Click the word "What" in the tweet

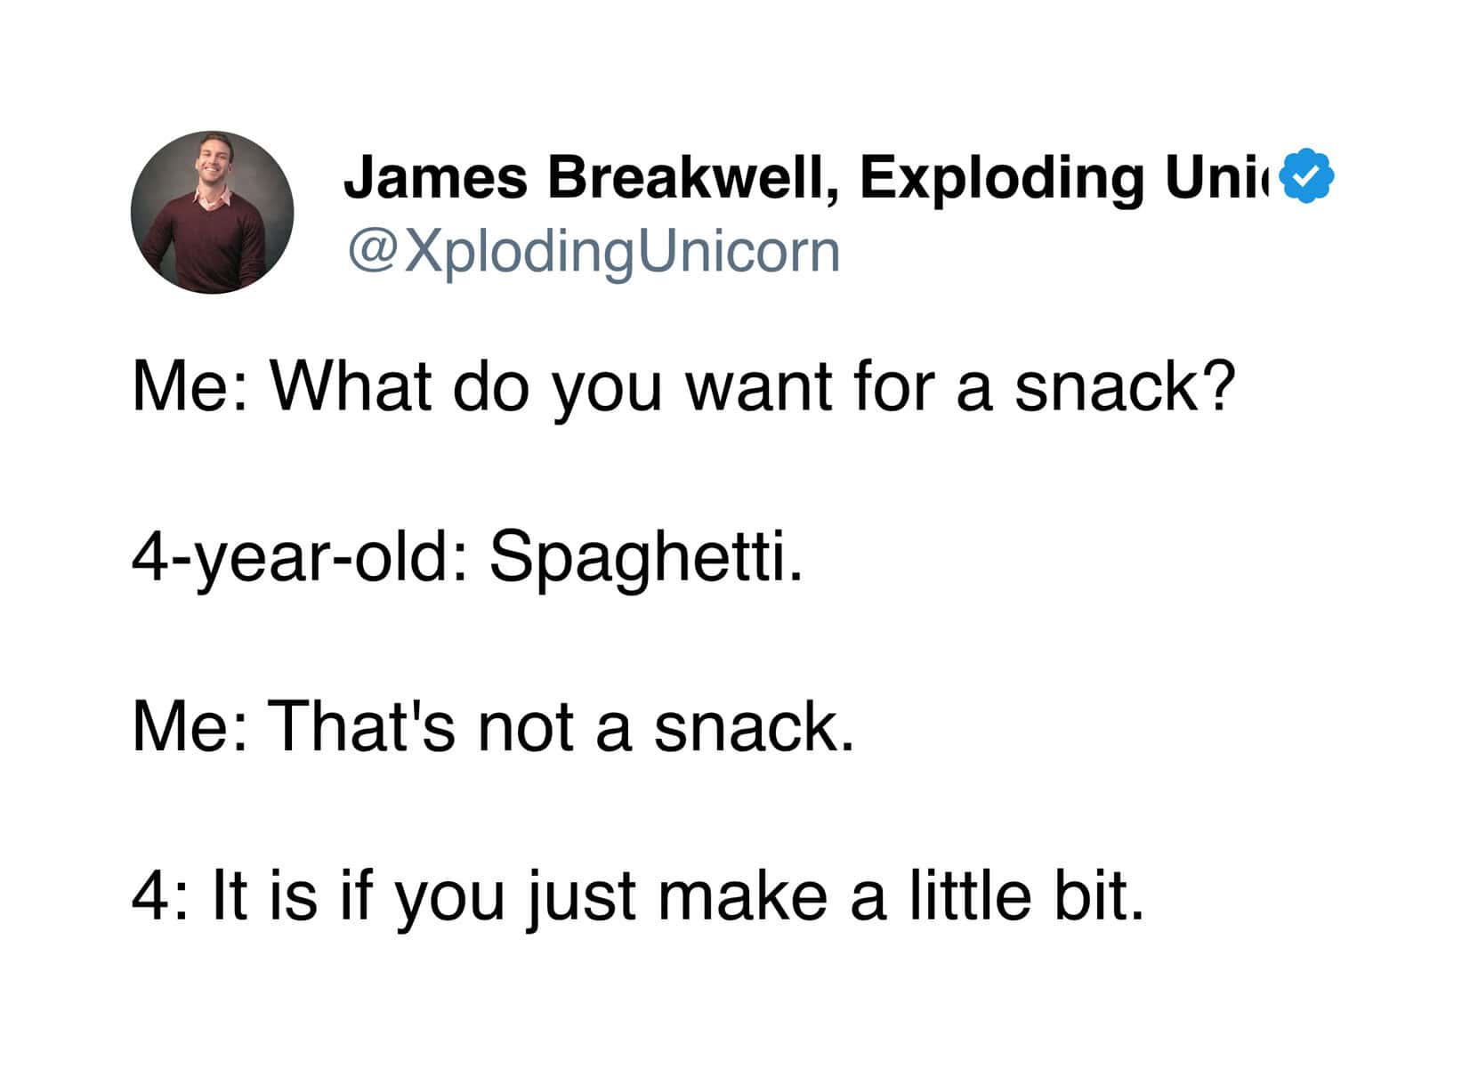[354, 387]
